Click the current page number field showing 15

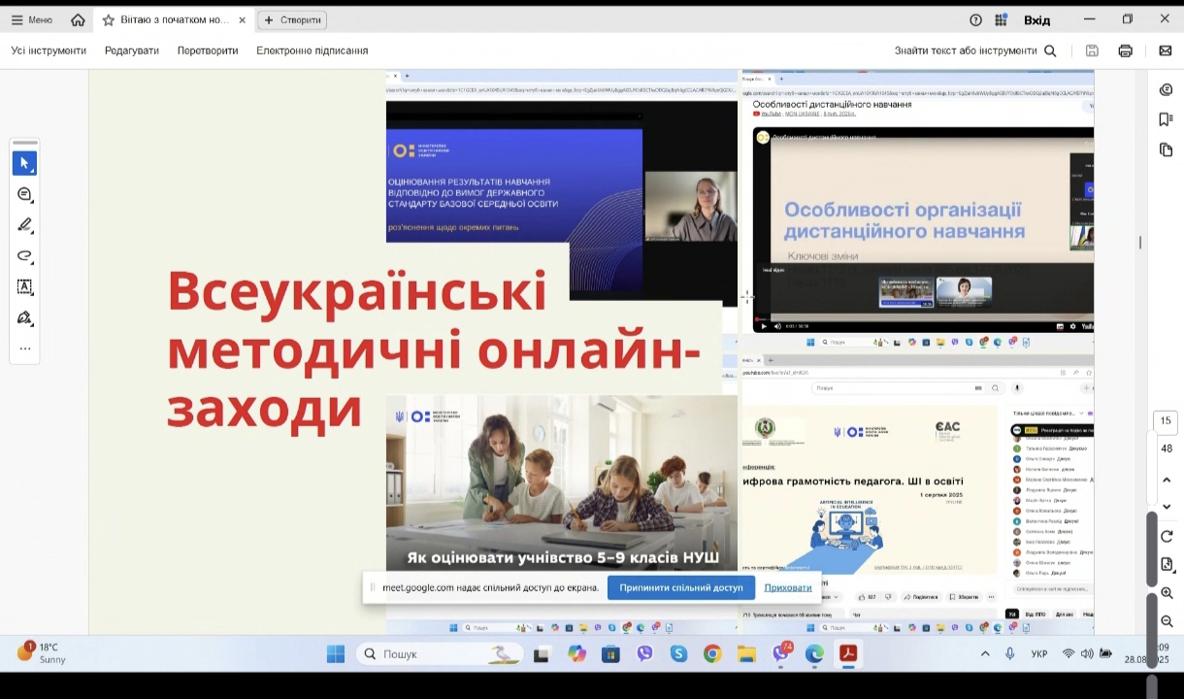pos(1166,420)
